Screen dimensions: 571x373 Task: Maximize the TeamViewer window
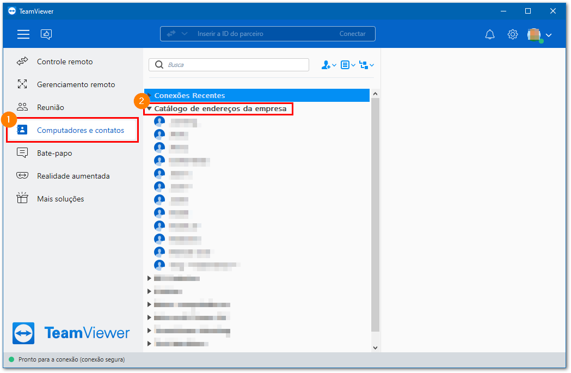527,11
